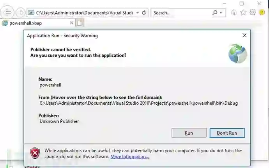Click the red shield warning icon
This screenshot has height=168, width=269.
[35, 153]
